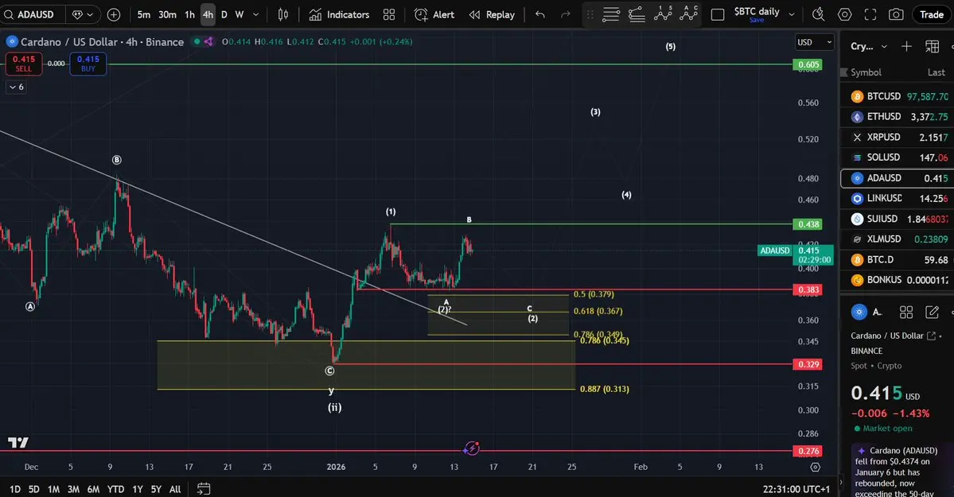954x497 pixels.
Task: Click the SELL 0.415 button
Action: pyautogui.click(x=24, y=64)
